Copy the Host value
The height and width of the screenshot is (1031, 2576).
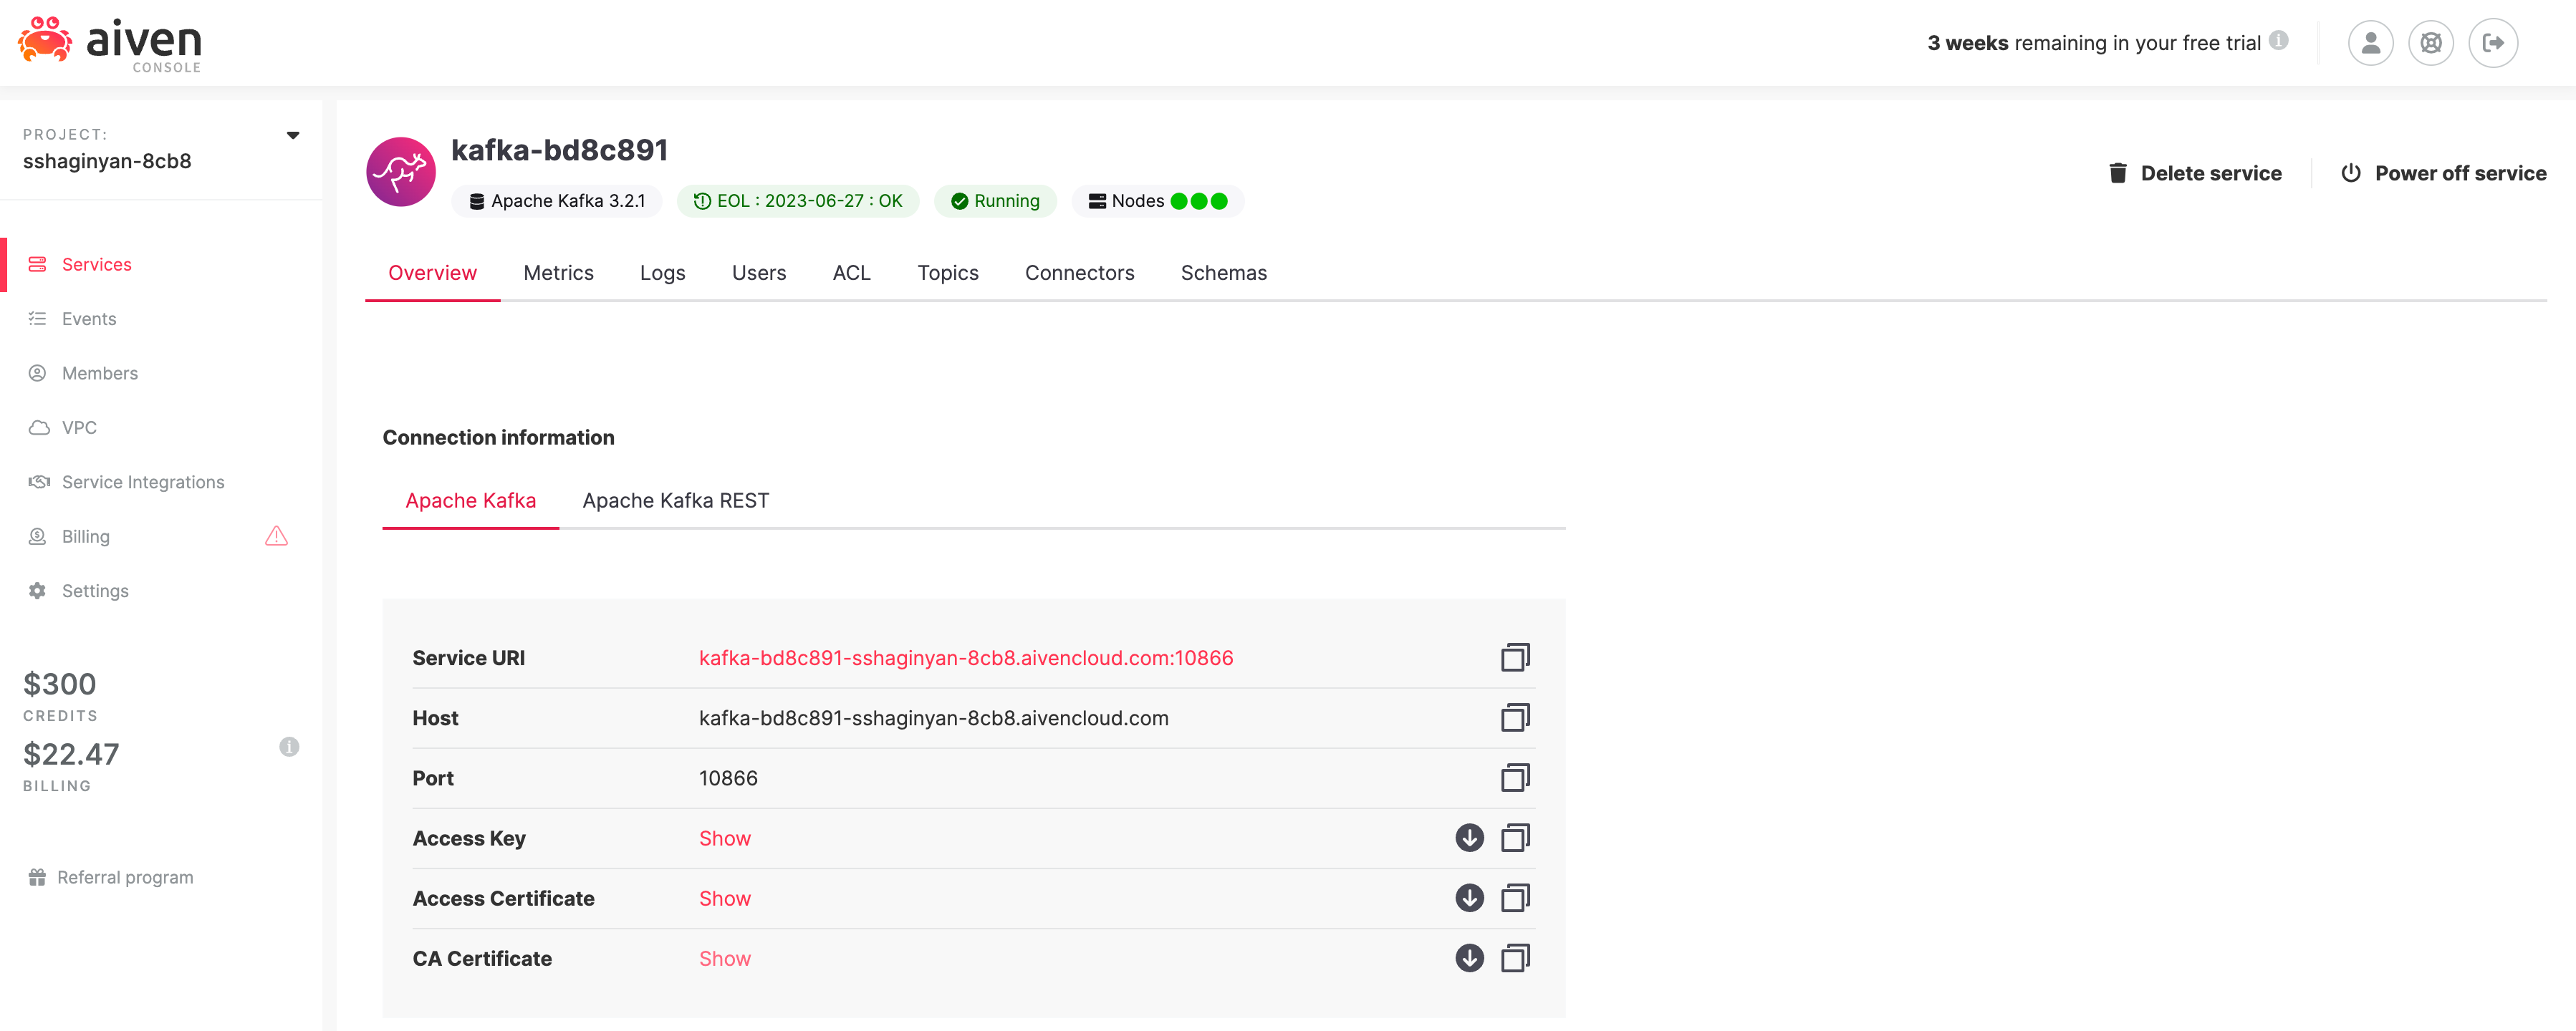tap(1515, 717)
